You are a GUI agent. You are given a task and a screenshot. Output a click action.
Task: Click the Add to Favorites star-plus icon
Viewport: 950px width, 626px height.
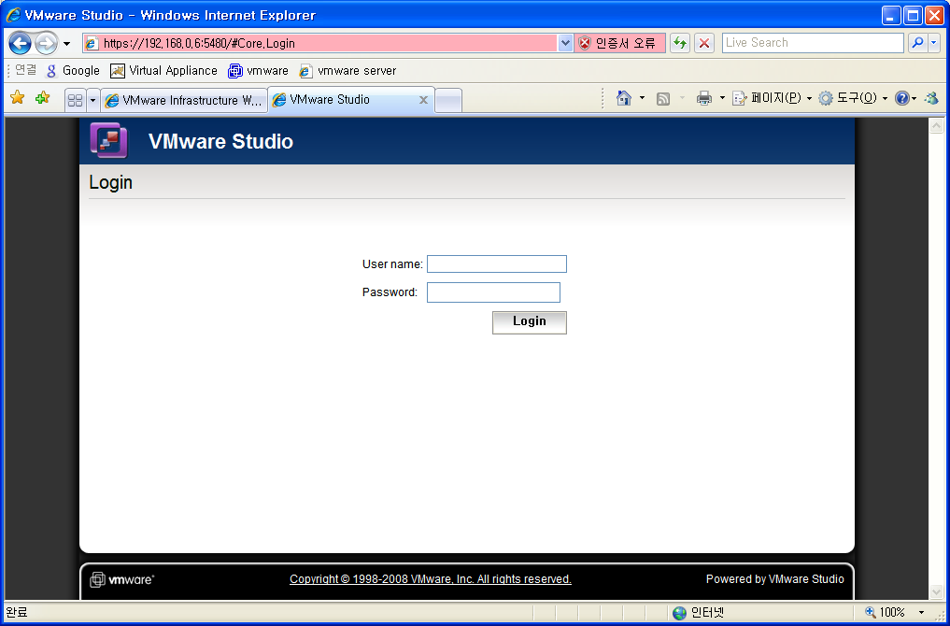tap(42, 97)
